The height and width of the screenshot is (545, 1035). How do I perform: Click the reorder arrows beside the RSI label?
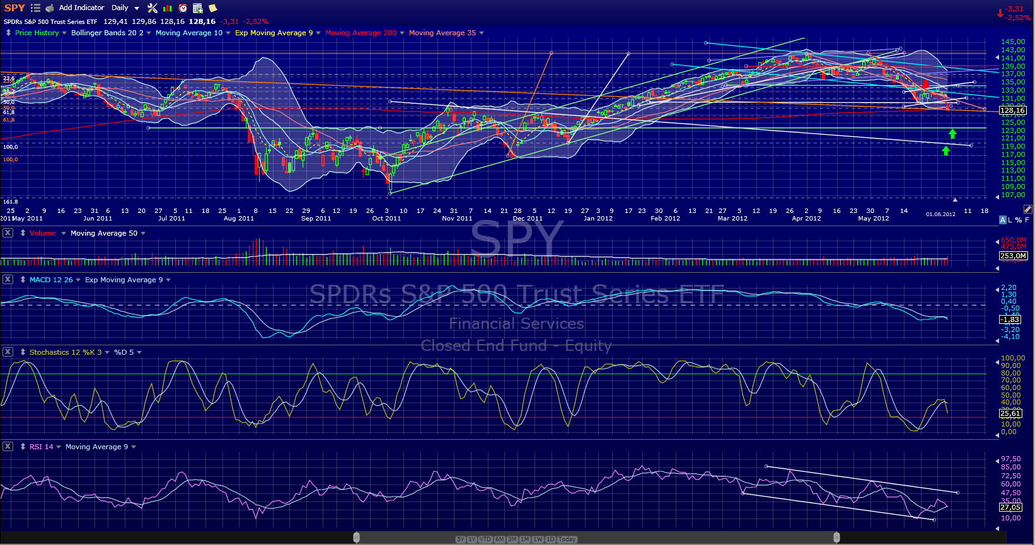point(23,447)
